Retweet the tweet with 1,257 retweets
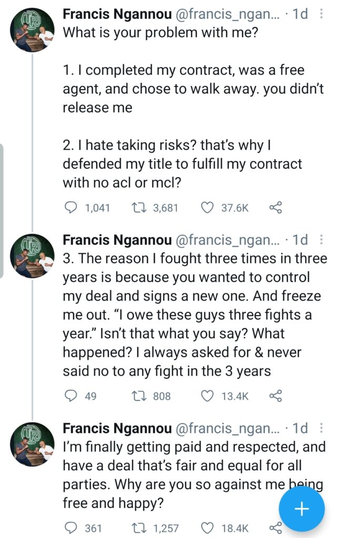The width and height of the screenshot is (338, 538). click(x=139, y=527)
